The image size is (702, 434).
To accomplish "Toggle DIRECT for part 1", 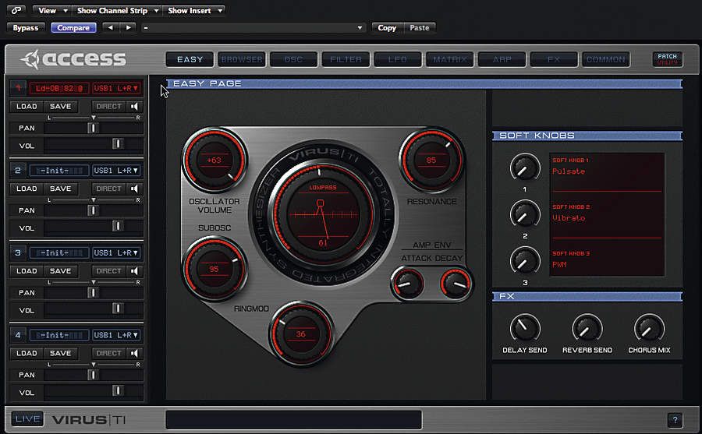I will 108,107.
